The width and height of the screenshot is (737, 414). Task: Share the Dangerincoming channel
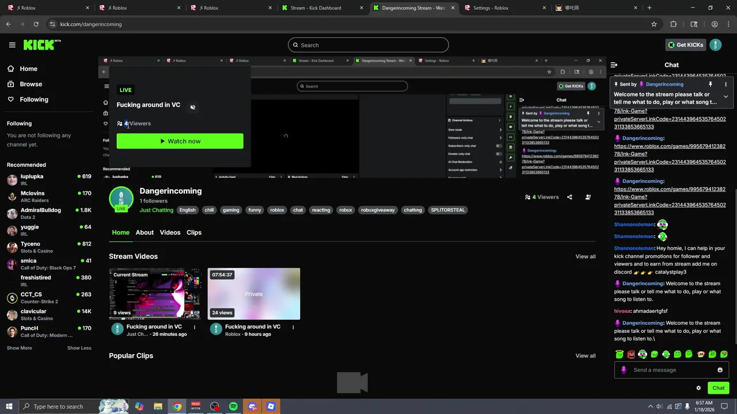pyautogui.click(x=569, y=197)
